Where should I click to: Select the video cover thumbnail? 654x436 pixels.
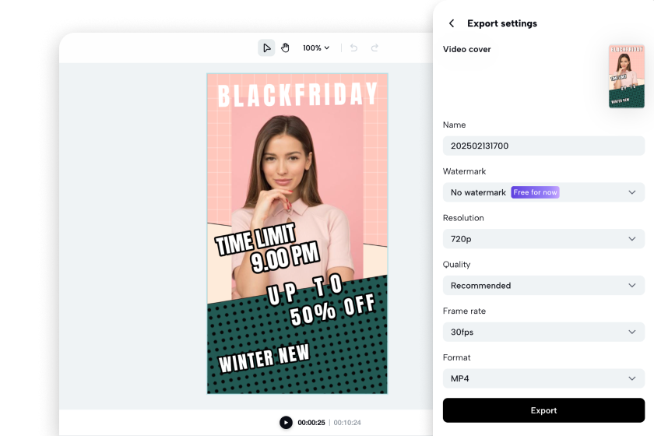coord(626,76)
